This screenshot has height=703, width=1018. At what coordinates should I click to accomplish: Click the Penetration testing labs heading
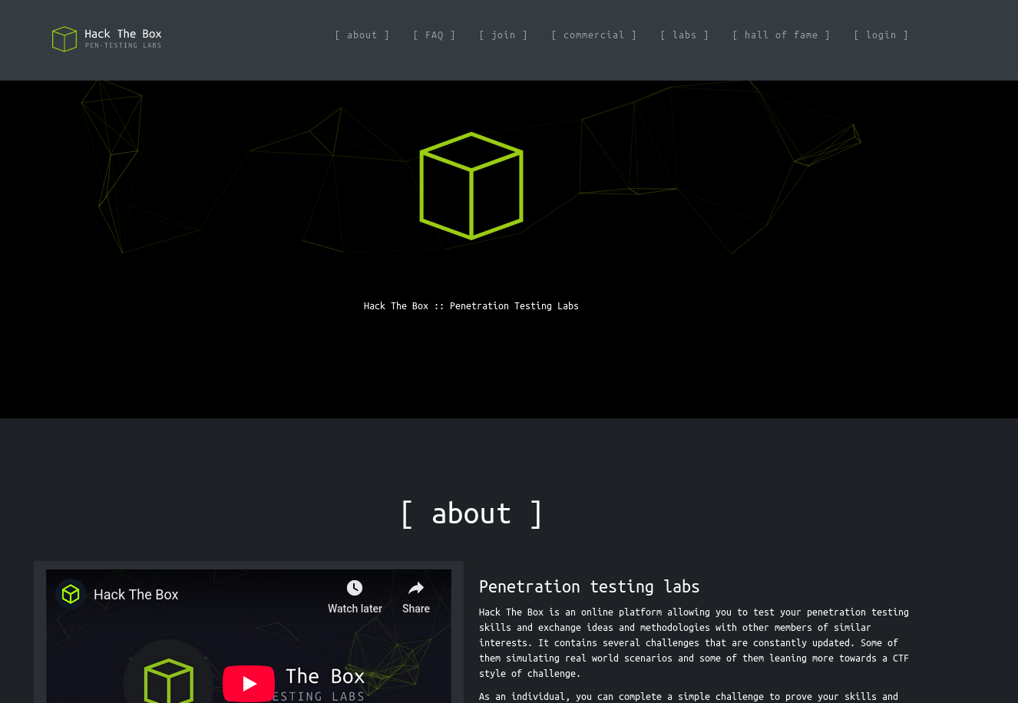point(589,587)
